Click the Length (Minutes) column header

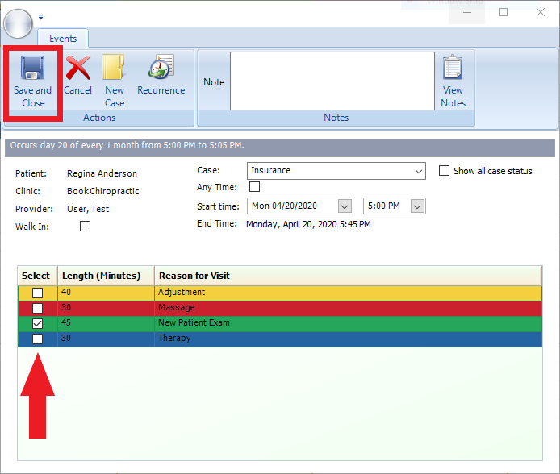click(101, 276)
